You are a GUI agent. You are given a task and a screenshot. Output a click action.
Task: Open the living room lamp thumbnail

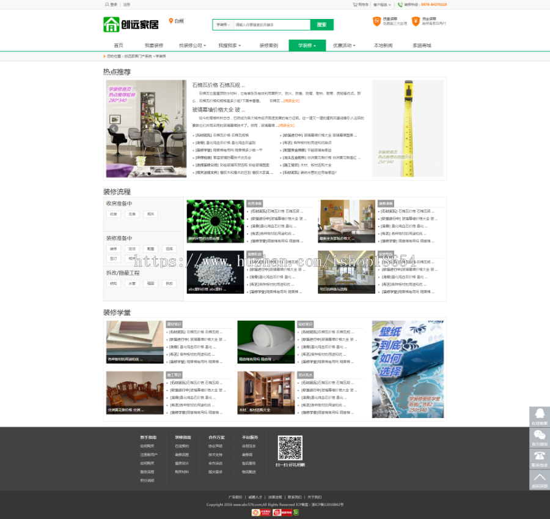pyautogui.click(x=346, y=272)
